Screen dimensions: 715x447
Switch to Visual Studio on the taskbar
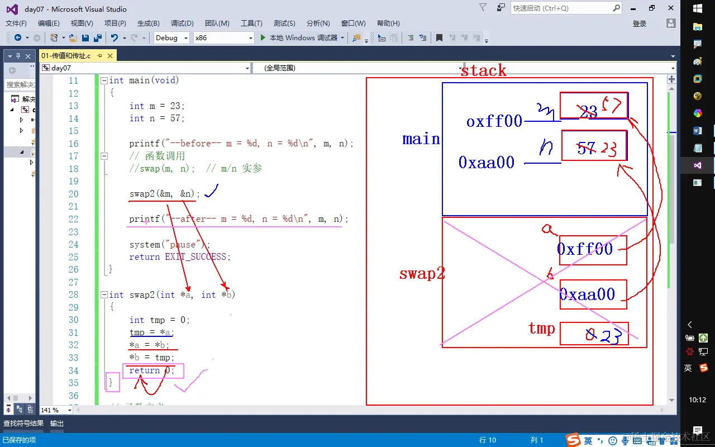click(698, 165)
